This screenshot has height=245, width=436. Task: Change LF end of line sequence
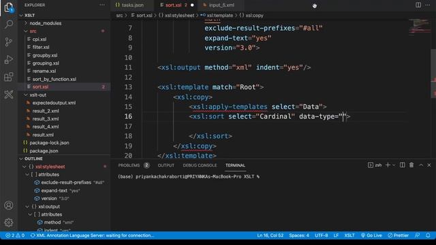coord(336,235)
